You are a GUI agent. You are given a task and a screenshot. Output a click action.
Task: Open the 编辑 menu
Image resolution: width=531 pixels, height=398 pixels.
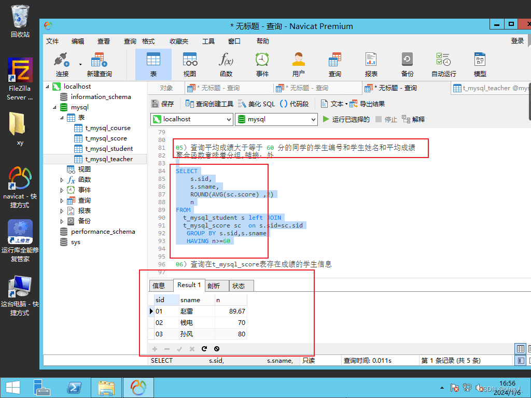pos(78,41)
